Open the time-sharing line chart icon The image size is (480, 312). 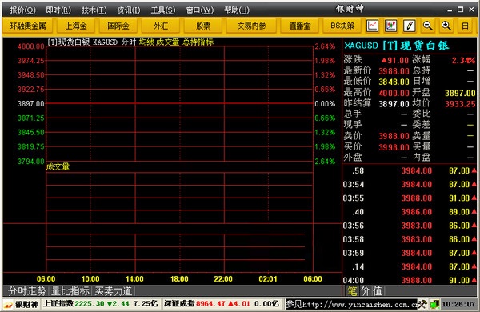click(372, 26)
